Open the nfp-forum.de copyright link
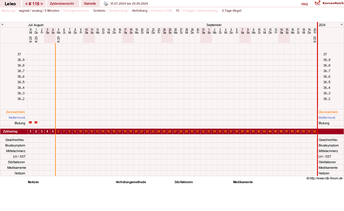This screenshot has width=344, height=211. 324,178
